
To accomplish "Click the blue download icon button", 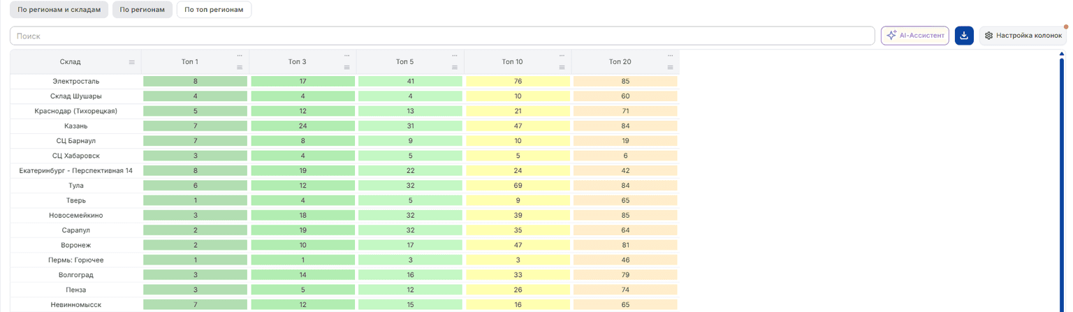I will coord(964,36).
